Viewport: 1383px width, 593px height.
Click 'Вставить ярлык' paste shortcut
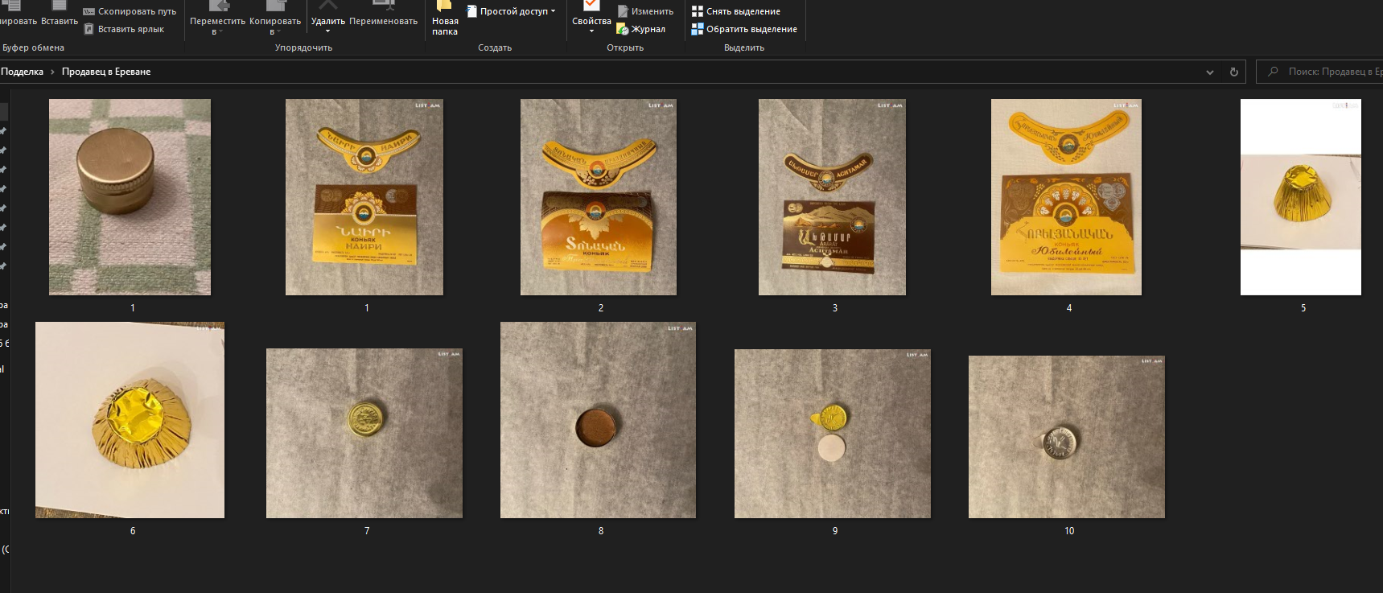(x=124, y=29)
